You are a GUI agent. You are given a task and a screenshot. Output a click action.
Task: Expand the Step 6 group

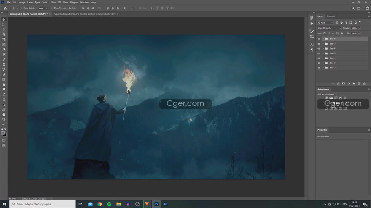[323, 49]
